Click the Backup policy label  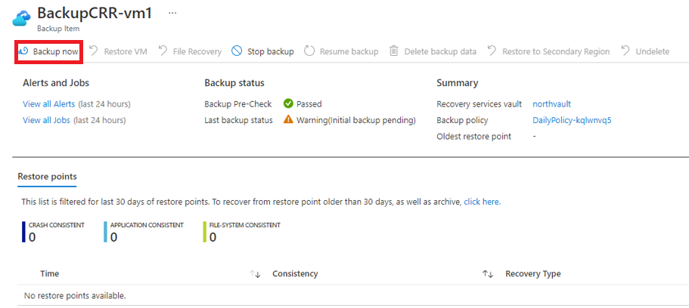coord(462,120)
